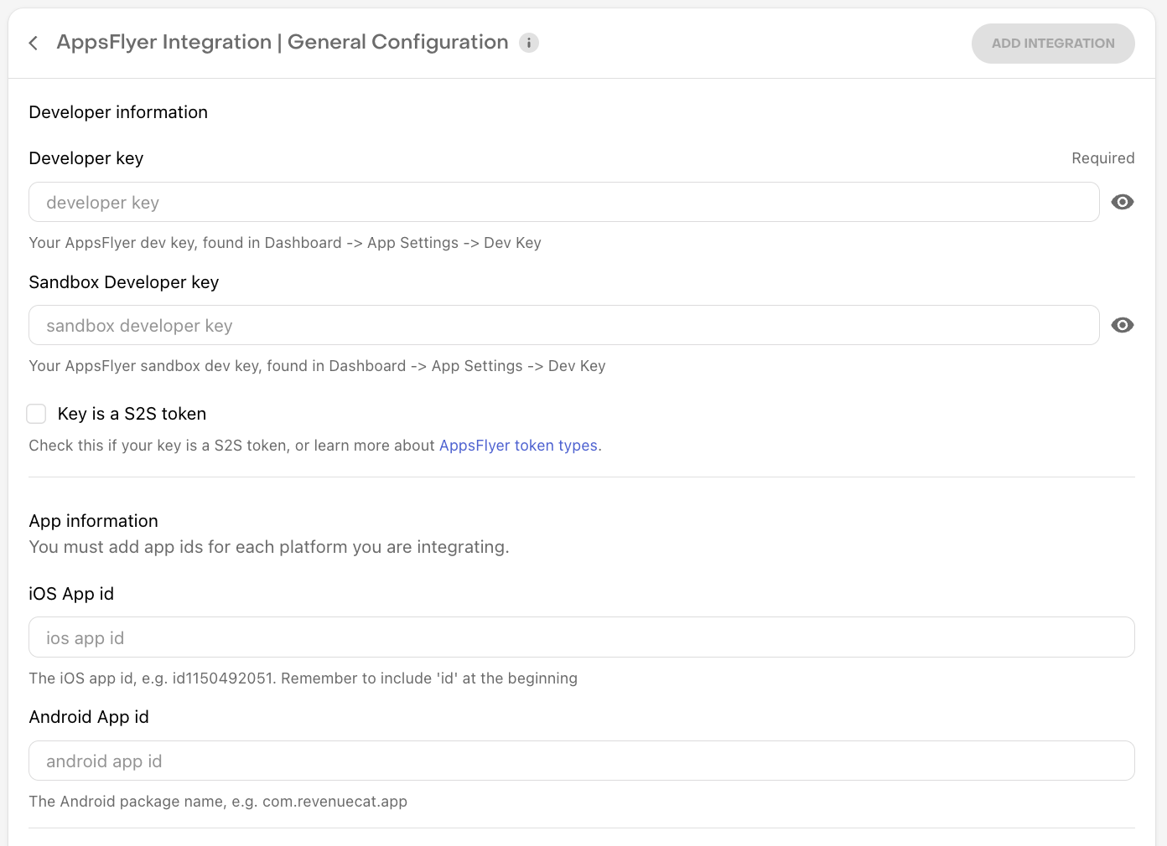Screen dimensions: 1167x846
Task: Select the Developer information heading
Action: (118, 112)
